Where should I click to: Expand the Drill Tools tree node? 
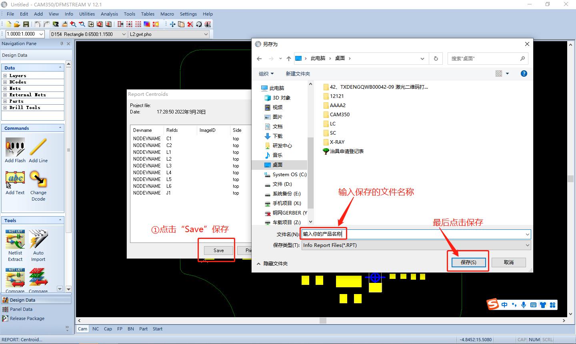[5, 107]
